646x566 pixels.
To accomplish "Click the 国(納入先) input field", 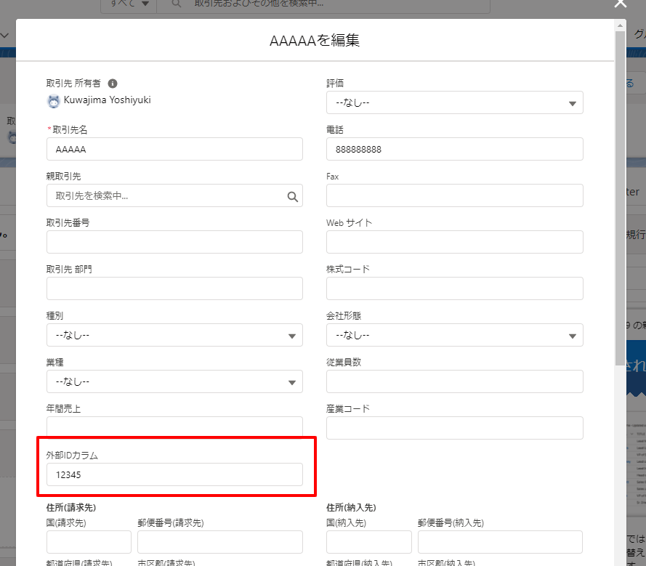I will pos(368,542).
